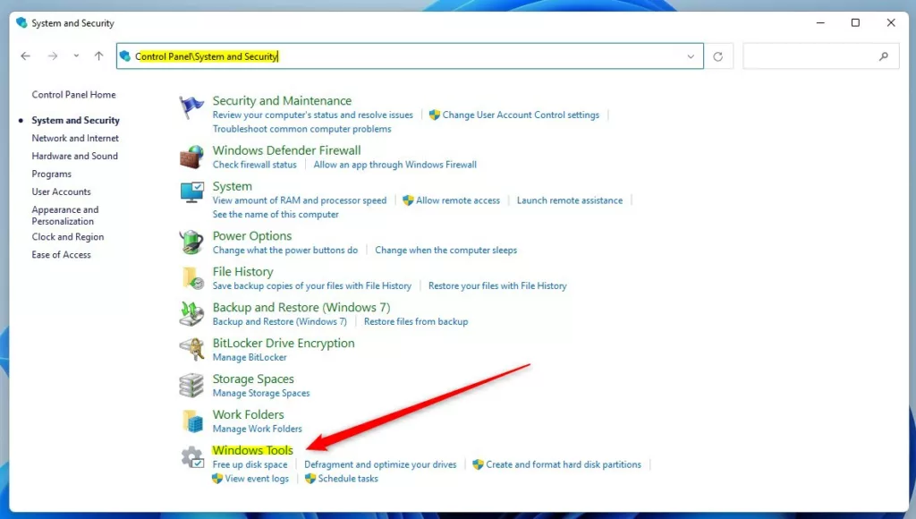Select System and Security in sidebar
Image resolution: width=916 pixels, height=519 pixels.
pyautogui.click(x=75, y=121)
